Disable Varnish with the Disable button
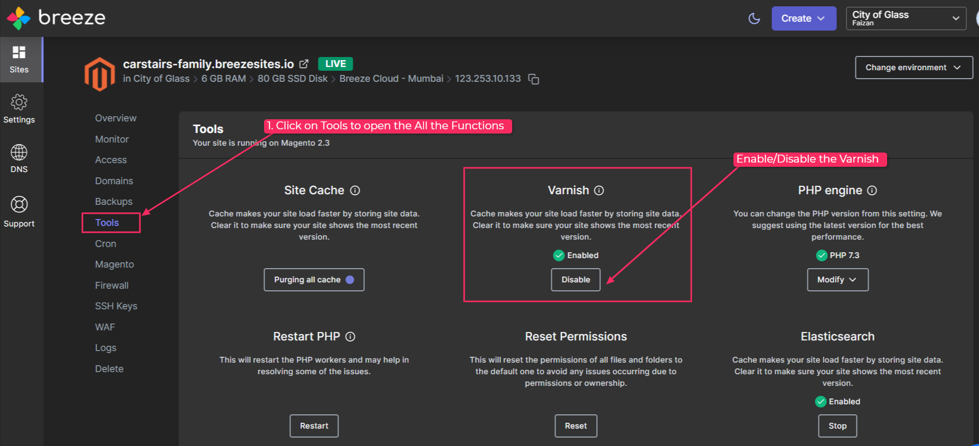Viewport: 979px width, 446px height. (576, 280)
